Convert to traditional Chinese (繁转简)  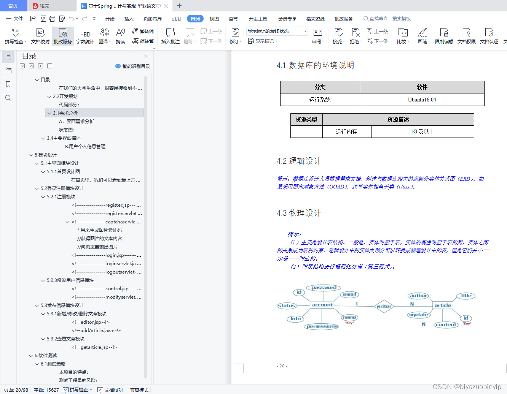(x=143, y=32)
